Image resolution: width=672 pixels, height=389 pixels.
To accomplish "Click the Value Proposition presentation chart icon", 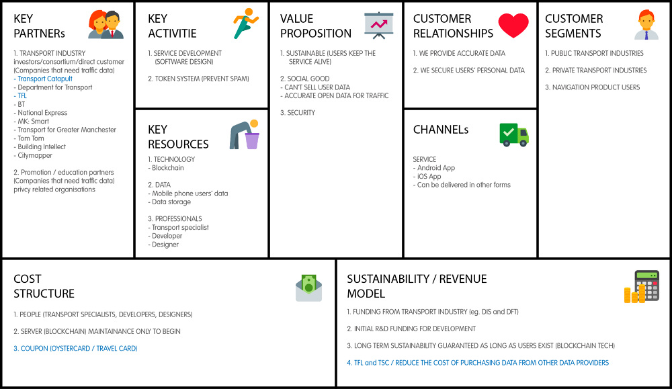I will tap(380, 25).
